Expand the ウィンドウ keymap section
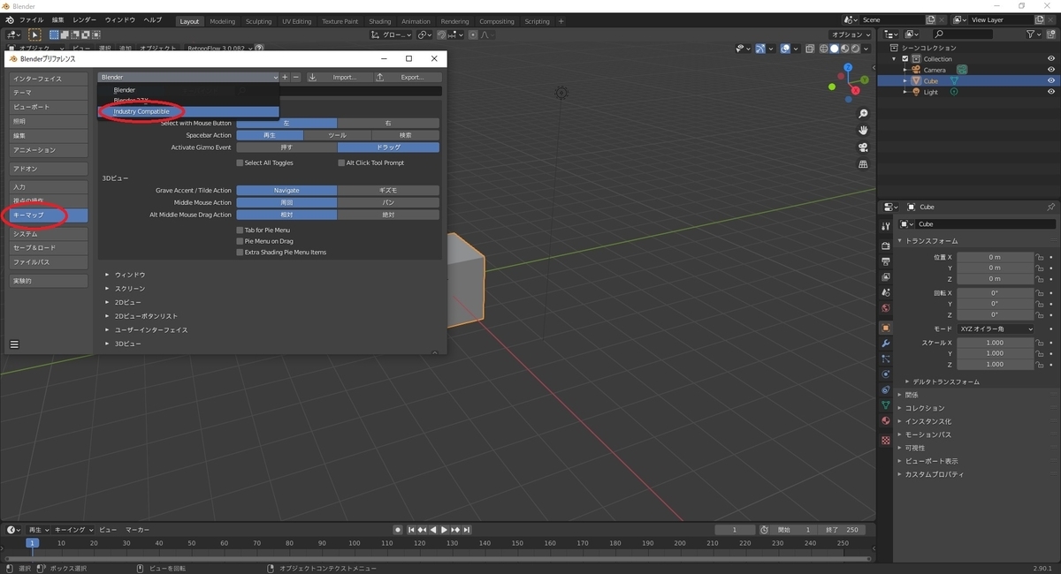This screenshot has height=574, width=1061. tap(108, 275)
